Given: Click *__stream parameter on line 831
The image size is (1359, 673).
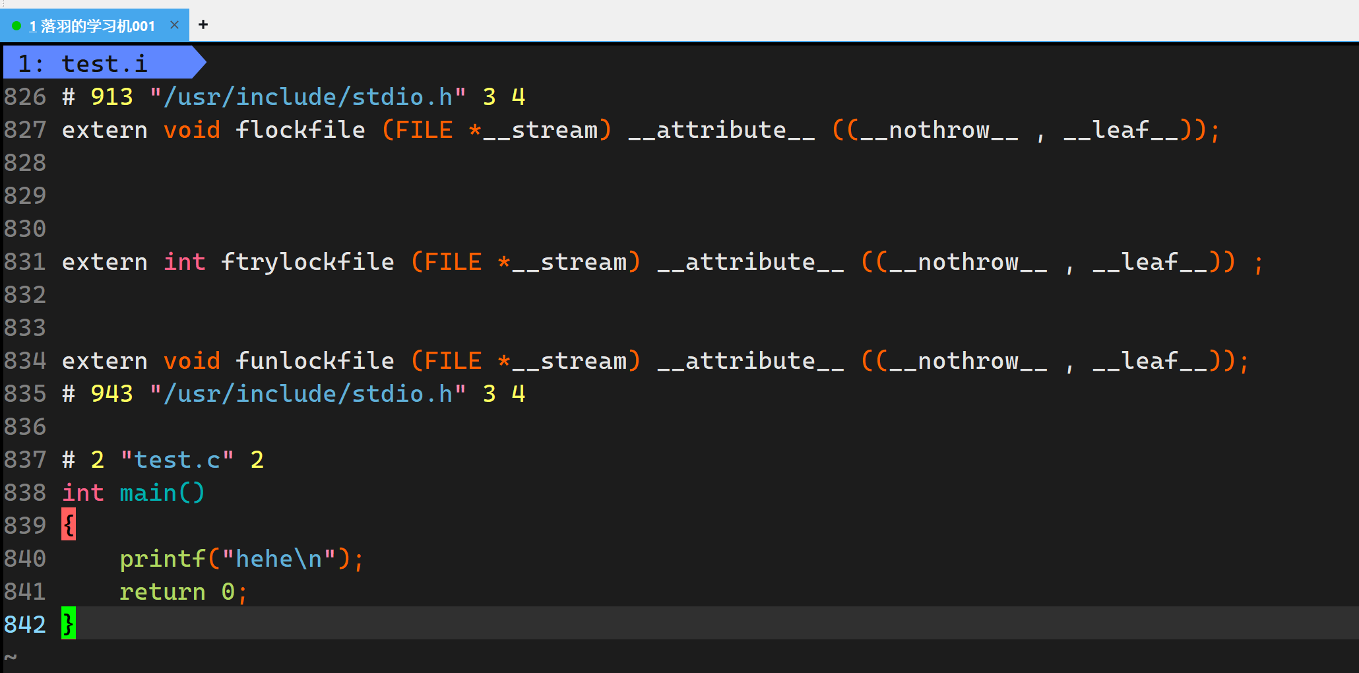Looking at the screenshot, I should [x=561, y=262].
